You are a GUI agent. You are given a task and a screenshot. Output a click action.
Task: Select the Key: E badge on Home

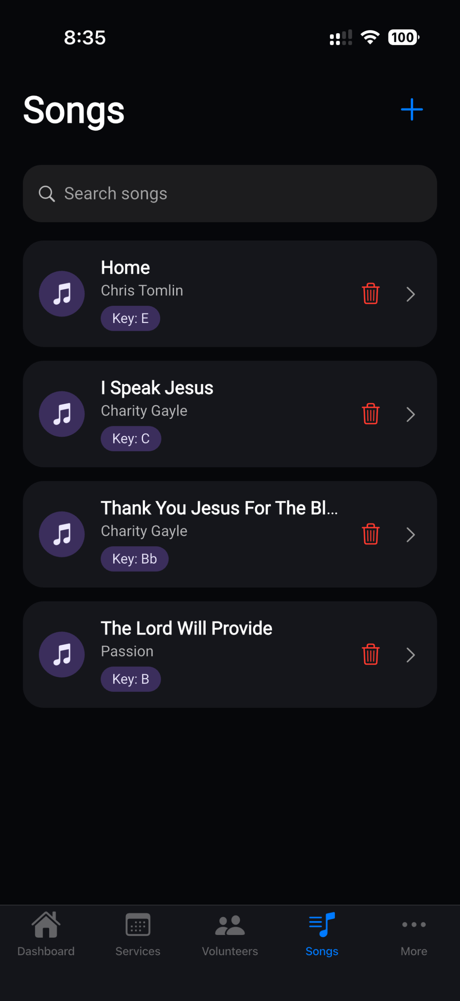coord(130,318)
